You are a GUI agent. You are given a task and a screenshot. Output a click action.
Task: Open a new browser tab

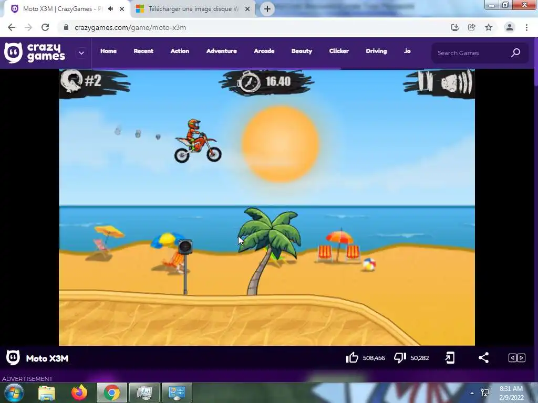[267, 9]
